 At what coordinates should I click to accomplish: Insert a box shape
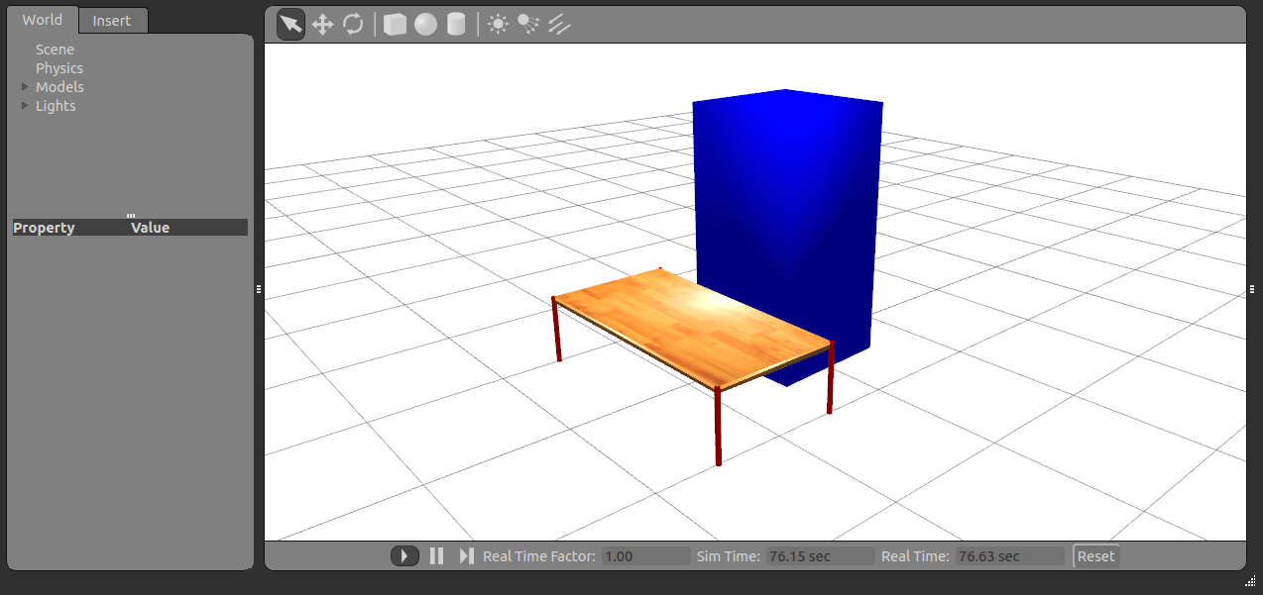(395, 25)
